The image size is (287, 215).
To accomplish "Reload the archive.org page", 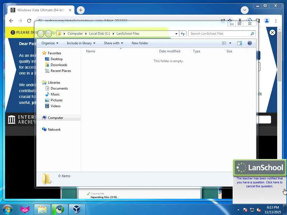I will [x=29, y=21].
